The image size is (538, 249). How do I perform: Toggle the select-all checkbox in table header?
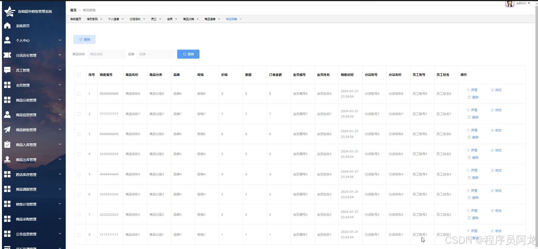pos(79,75)
